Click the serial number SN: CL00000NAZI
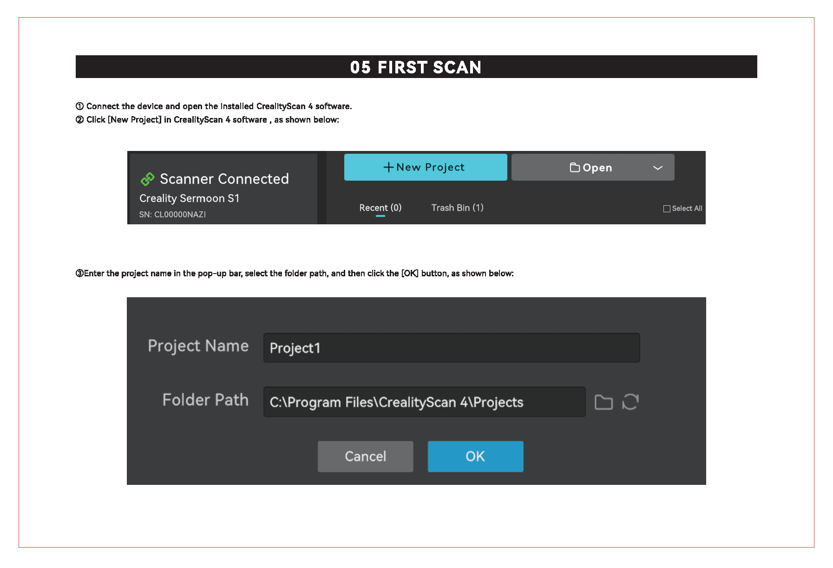Image resolution: width=833 pixels, height=568 pixels. [x=172, y=215]
